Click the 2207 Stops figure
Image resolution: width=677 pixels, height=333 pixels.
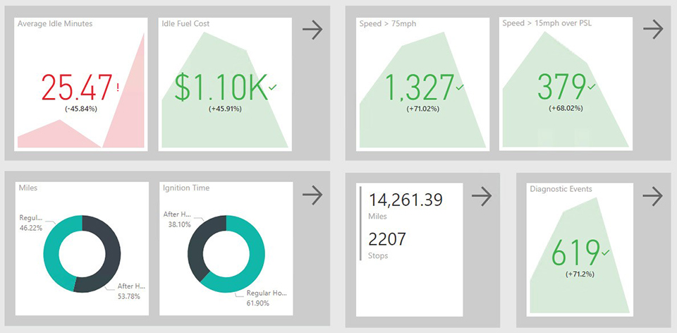387,240
